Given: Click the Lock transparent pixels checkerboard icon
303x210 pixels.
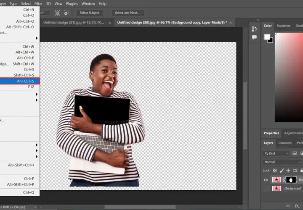Looking at the screenshot, I should [274, 171].
